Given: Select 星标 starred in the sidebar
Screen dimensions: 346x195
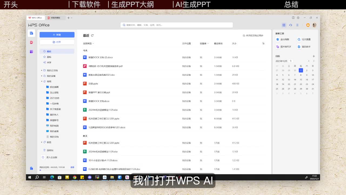Looking at the screenshot, I should tap(49, 57).
